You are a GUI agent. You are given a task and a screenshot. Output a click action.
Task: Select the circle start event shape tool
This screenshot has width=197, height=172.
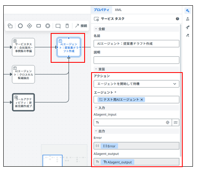[x=20, y=26]
